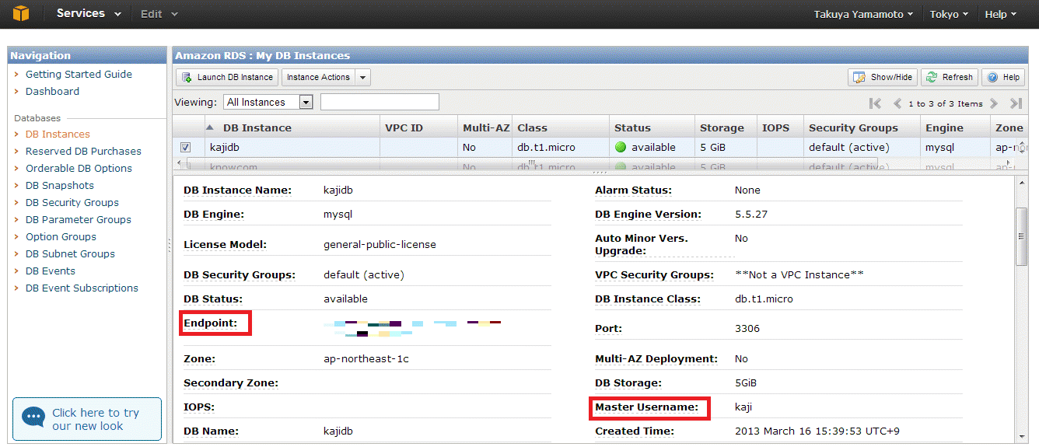
Task: Open DB Events in navigation
Action: [x=51, y=271]
